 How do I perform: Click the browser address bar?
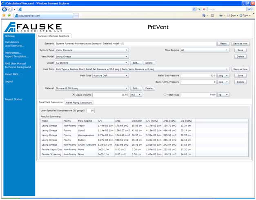coord(105,9)
